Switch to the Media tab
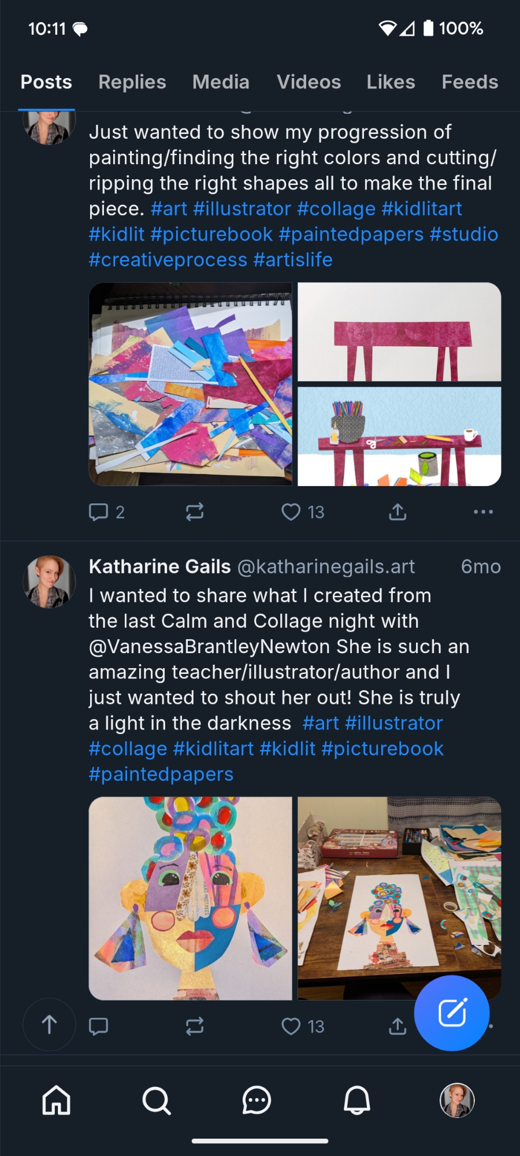This screenshot has height=1156, width=520. point(221,82)
